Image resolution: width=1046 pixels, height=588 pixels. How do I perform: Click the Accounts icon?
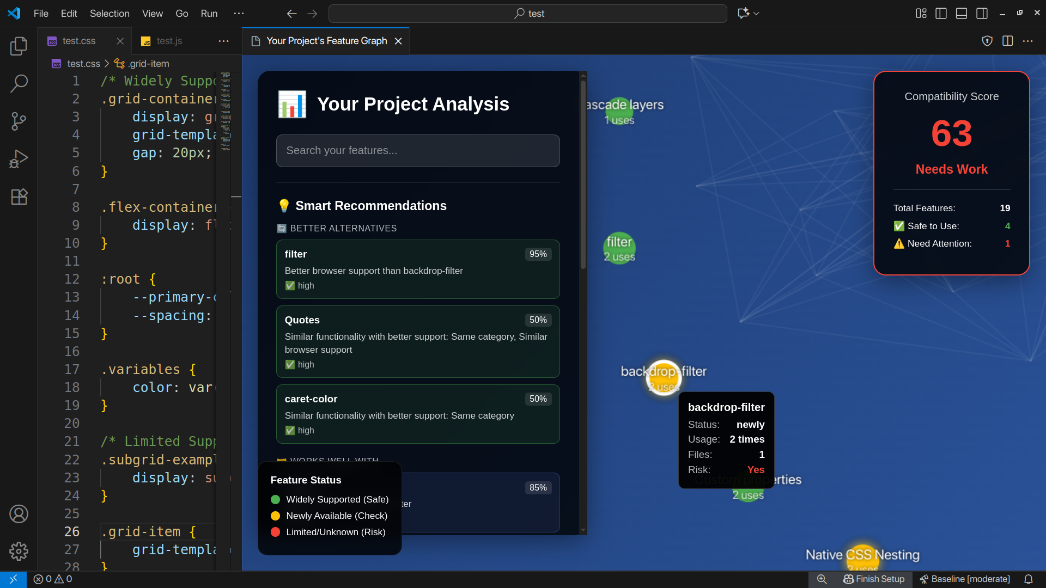tap(19, 514)
